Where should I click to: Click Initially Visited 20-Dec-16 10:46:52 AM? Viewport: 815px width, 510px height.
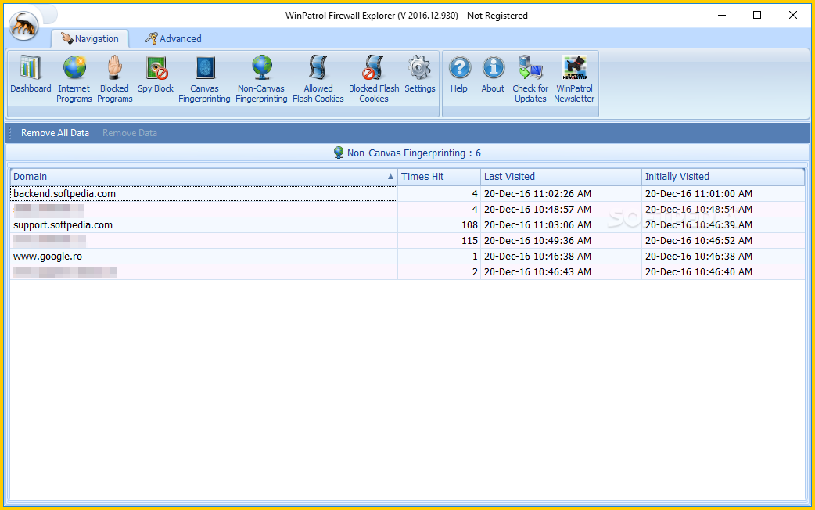(698, 241)
